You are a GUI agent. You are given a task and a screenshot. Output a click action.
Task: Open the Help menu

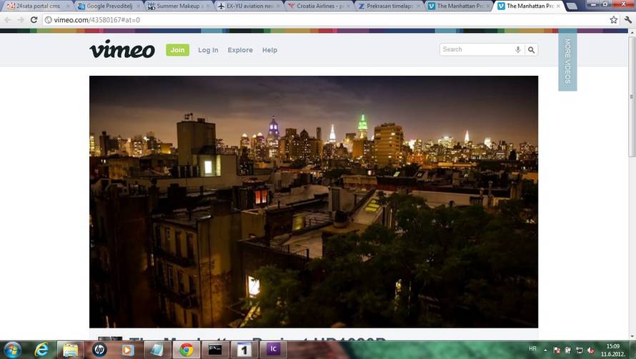point(269,50)
